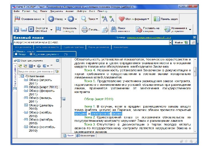Switch to Комментарии tab below the text
The width and height of the screenshot is (206, 154).
pyautogui.click(x=86, y=136)
